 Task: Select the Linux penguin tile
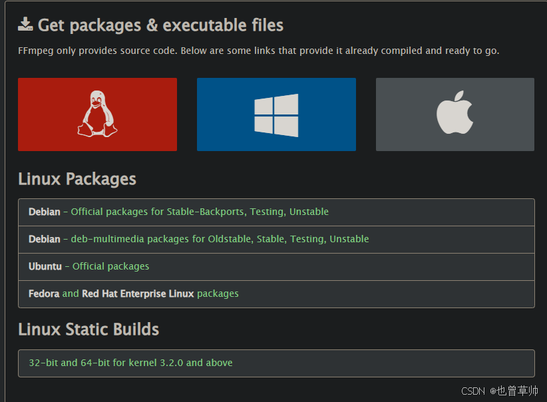[97, 114]
